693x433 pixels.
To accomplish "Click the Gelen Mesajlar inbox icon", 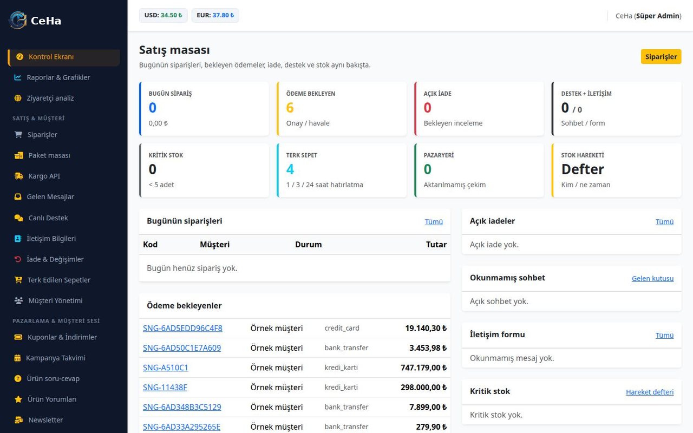I will 18,197.
